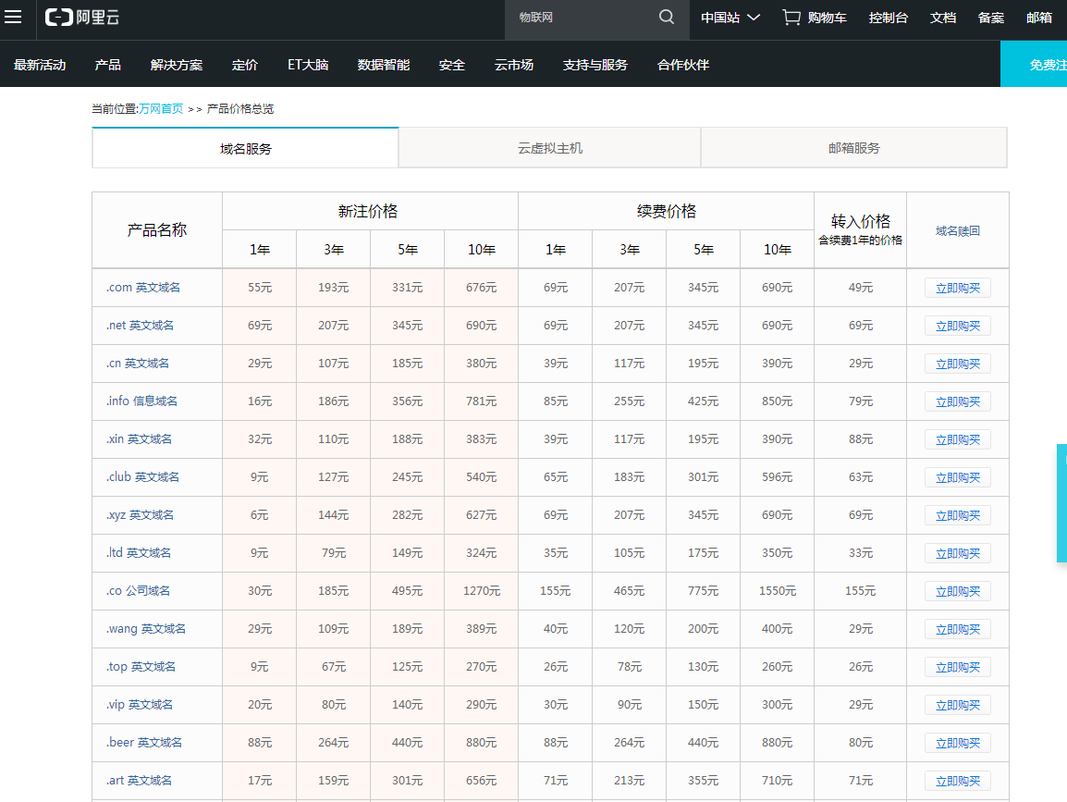This screenshot has height=802, width=1067.
Task: Switch to the 云虚拟主机 tab
Action: [x=550, y=148]
